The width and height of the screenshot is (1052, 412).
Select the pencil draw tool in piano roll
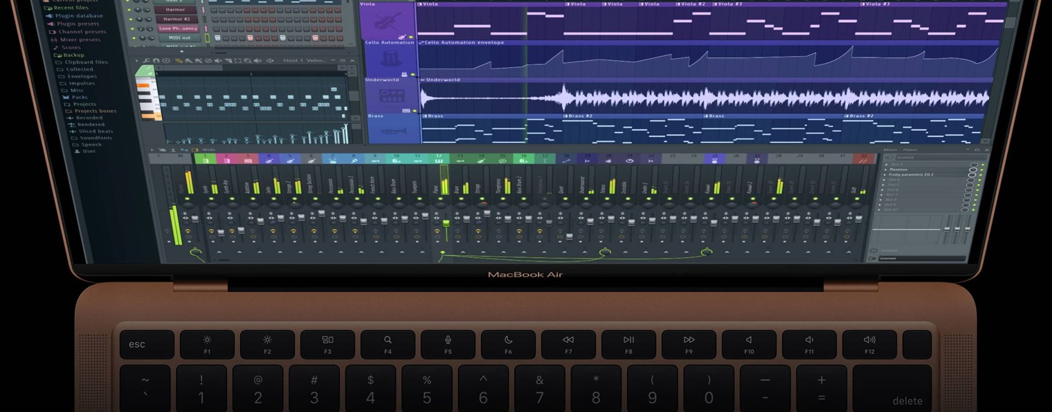[x=179, y=61]
